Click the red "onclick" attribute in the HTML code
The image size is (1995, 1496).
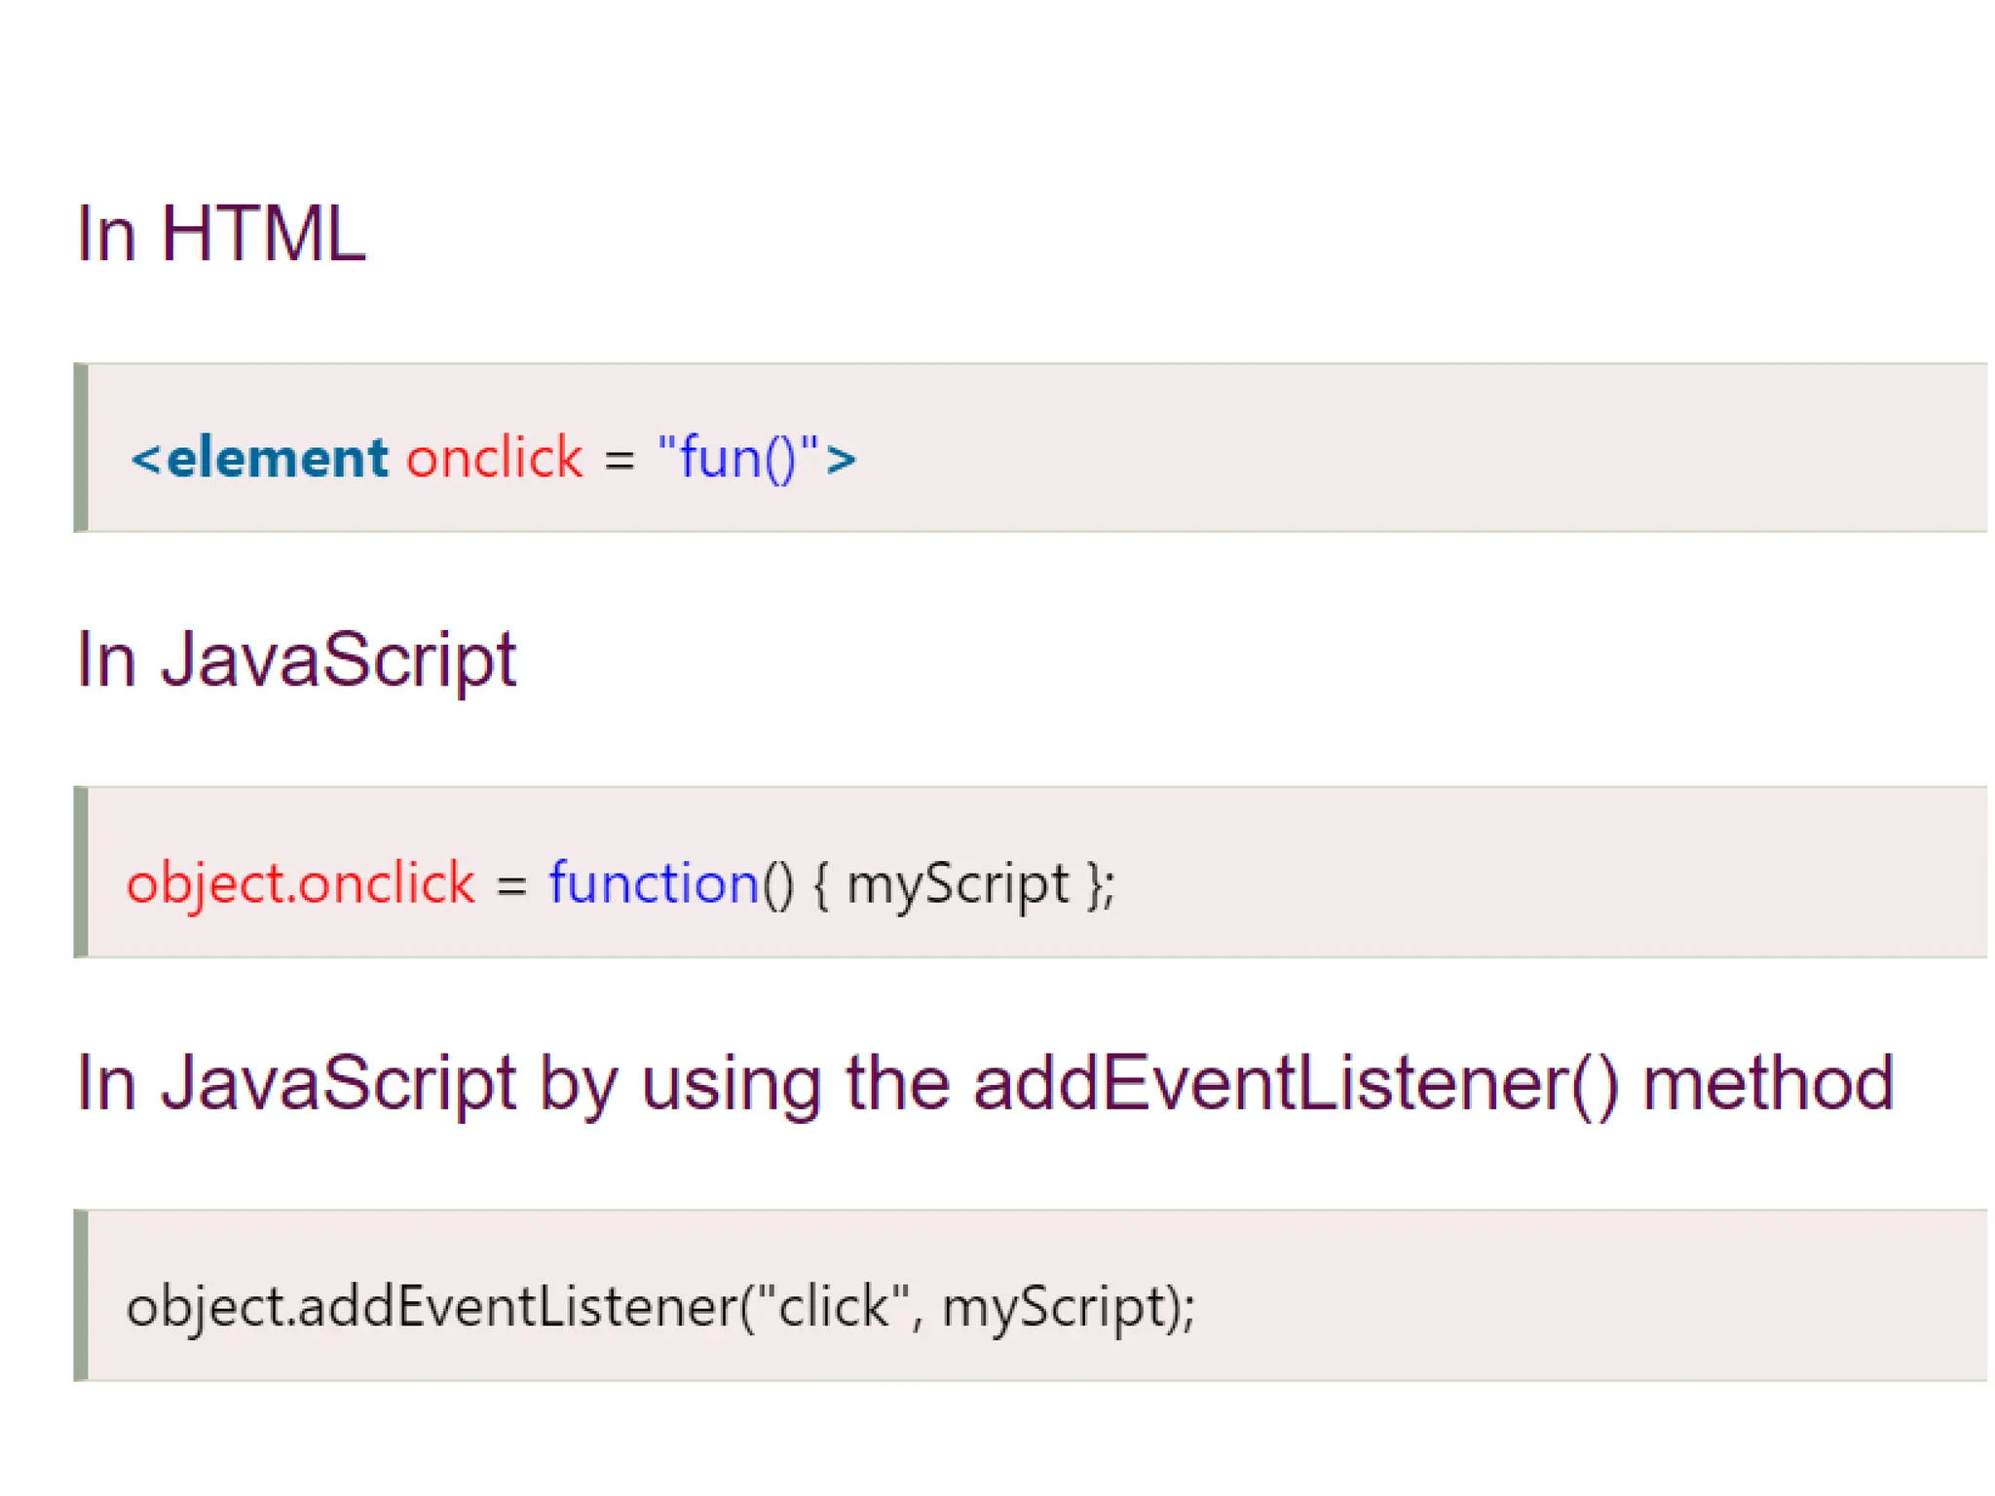pos(495,458)
